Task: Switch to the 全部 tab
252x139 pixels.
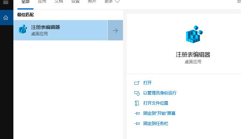Action: [25, 2]
